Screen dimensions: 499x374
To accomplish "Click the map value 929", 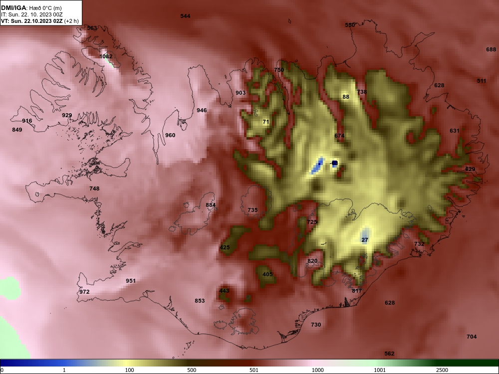I will point(67,115).
